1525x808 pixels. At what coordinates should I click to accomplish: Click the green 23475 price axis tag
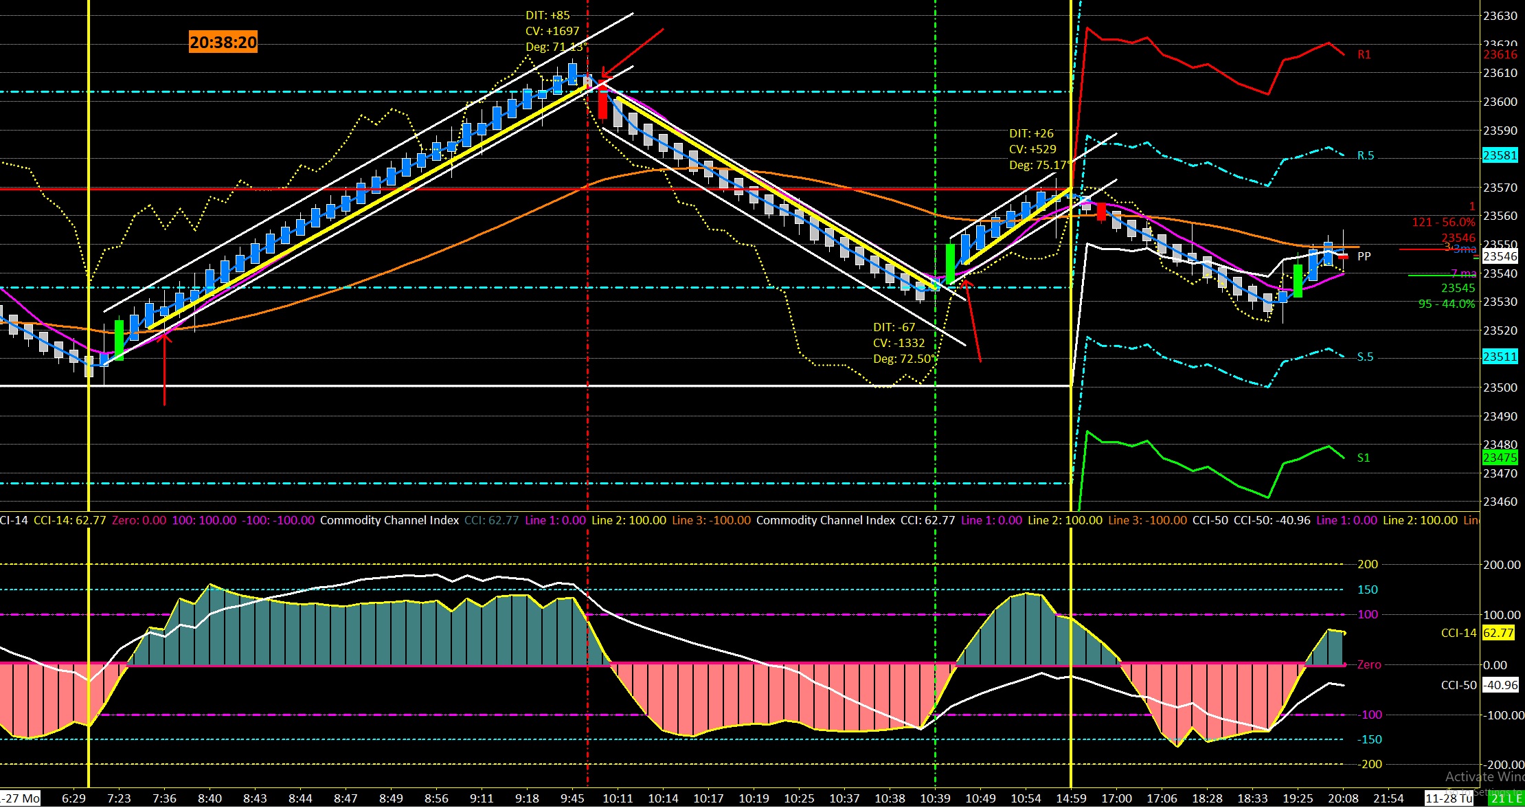point(1500,458)
